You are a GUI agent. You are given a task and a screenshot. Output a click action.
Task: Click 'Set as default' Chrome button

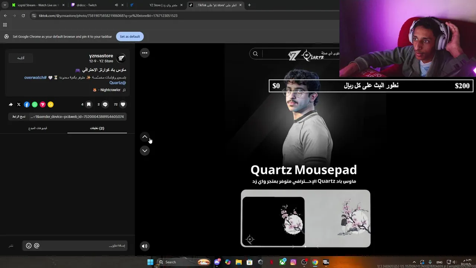[130, 36]
